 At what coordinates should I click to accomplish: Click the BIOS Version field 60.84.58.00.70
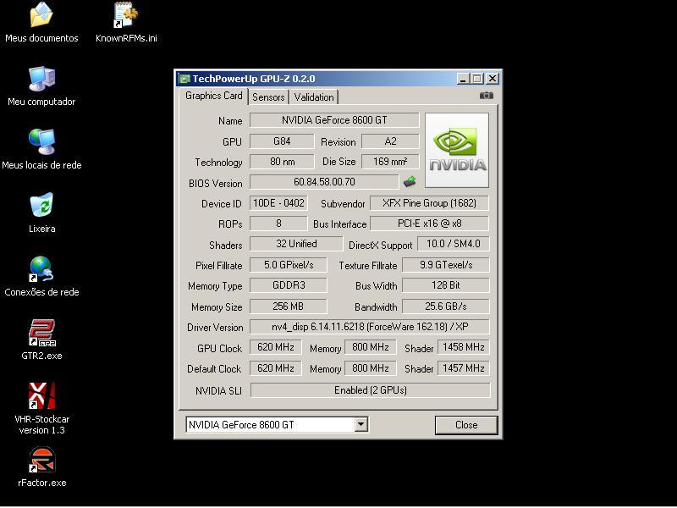click(324, 182)
